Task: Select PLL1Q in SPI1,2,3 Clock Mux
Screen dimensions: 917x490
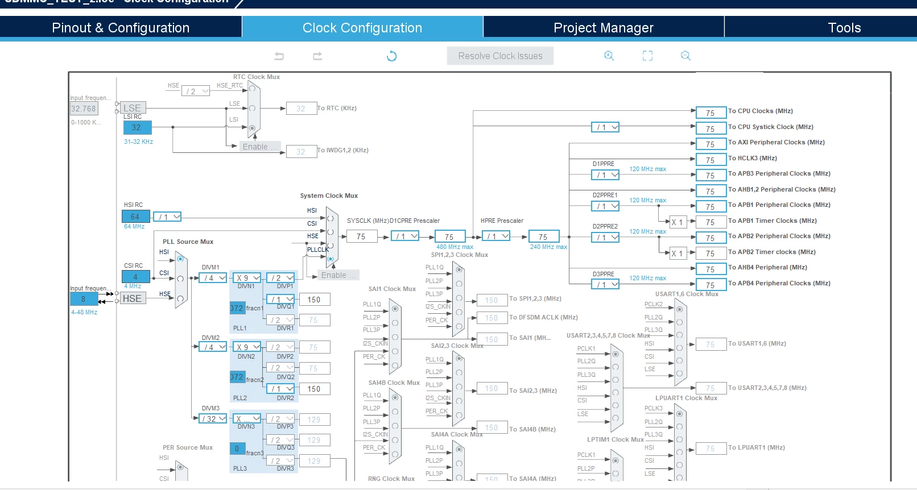Action: tap(459, 270)
